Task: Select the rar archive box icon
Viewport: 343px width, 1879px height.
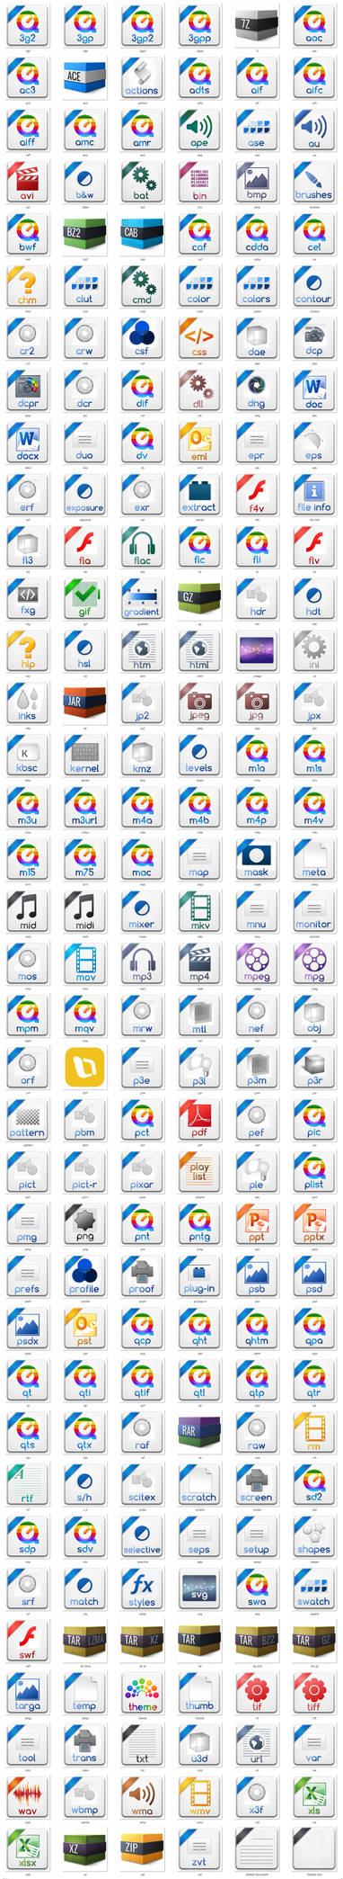Action: [199, 1433]
